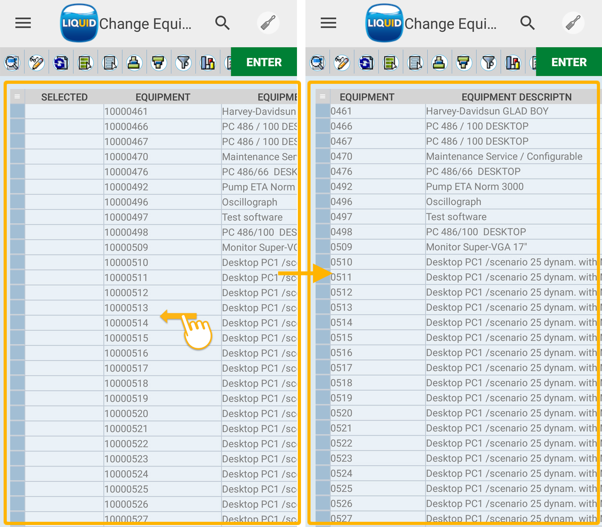Click bar chart graphic icon in right toolbar

[513, 63]
